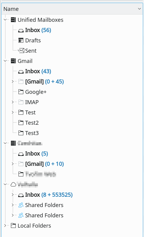144x237 pixels.
Task: Expand the Test folder
Action: [12, 113]
